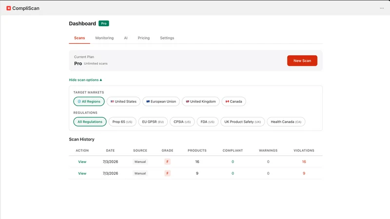Toggle Prop 65 (US) regulation
Screen dimensions: 390x219
coord(122,122)
